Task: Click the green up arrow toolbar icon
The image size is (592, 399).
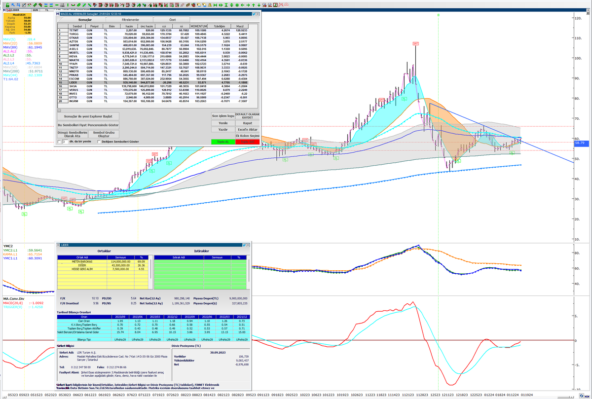Action: pyautogui.click(x=254, y=4)
